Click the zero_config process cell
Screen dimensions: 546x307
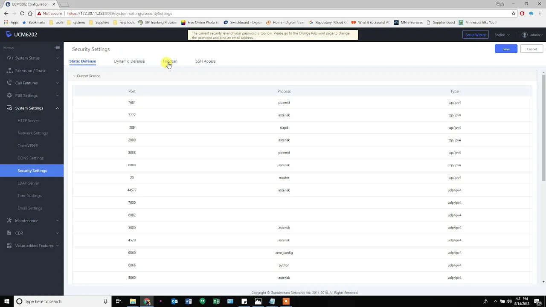point(284,253)
